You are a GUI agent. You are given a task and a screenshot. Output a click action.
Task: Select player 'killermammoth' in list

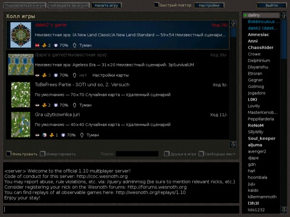pyautogui.click(x=262, y=197)
